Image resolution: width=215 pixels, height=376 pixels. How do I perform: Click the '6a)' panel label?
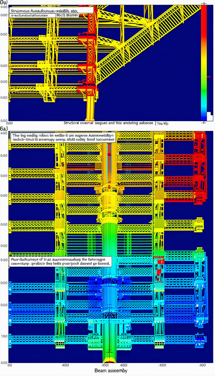coord(3,128)
